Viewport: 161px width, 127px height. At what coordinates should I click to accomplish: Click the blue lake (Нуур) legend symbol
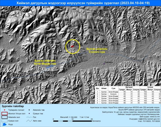tap(5, 124)
